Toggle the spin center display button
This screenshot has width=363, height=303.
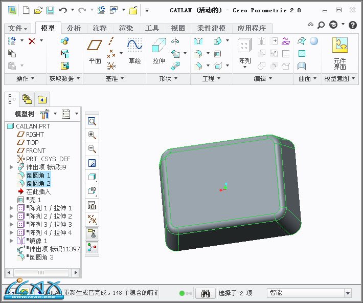[x=92, y=247]
